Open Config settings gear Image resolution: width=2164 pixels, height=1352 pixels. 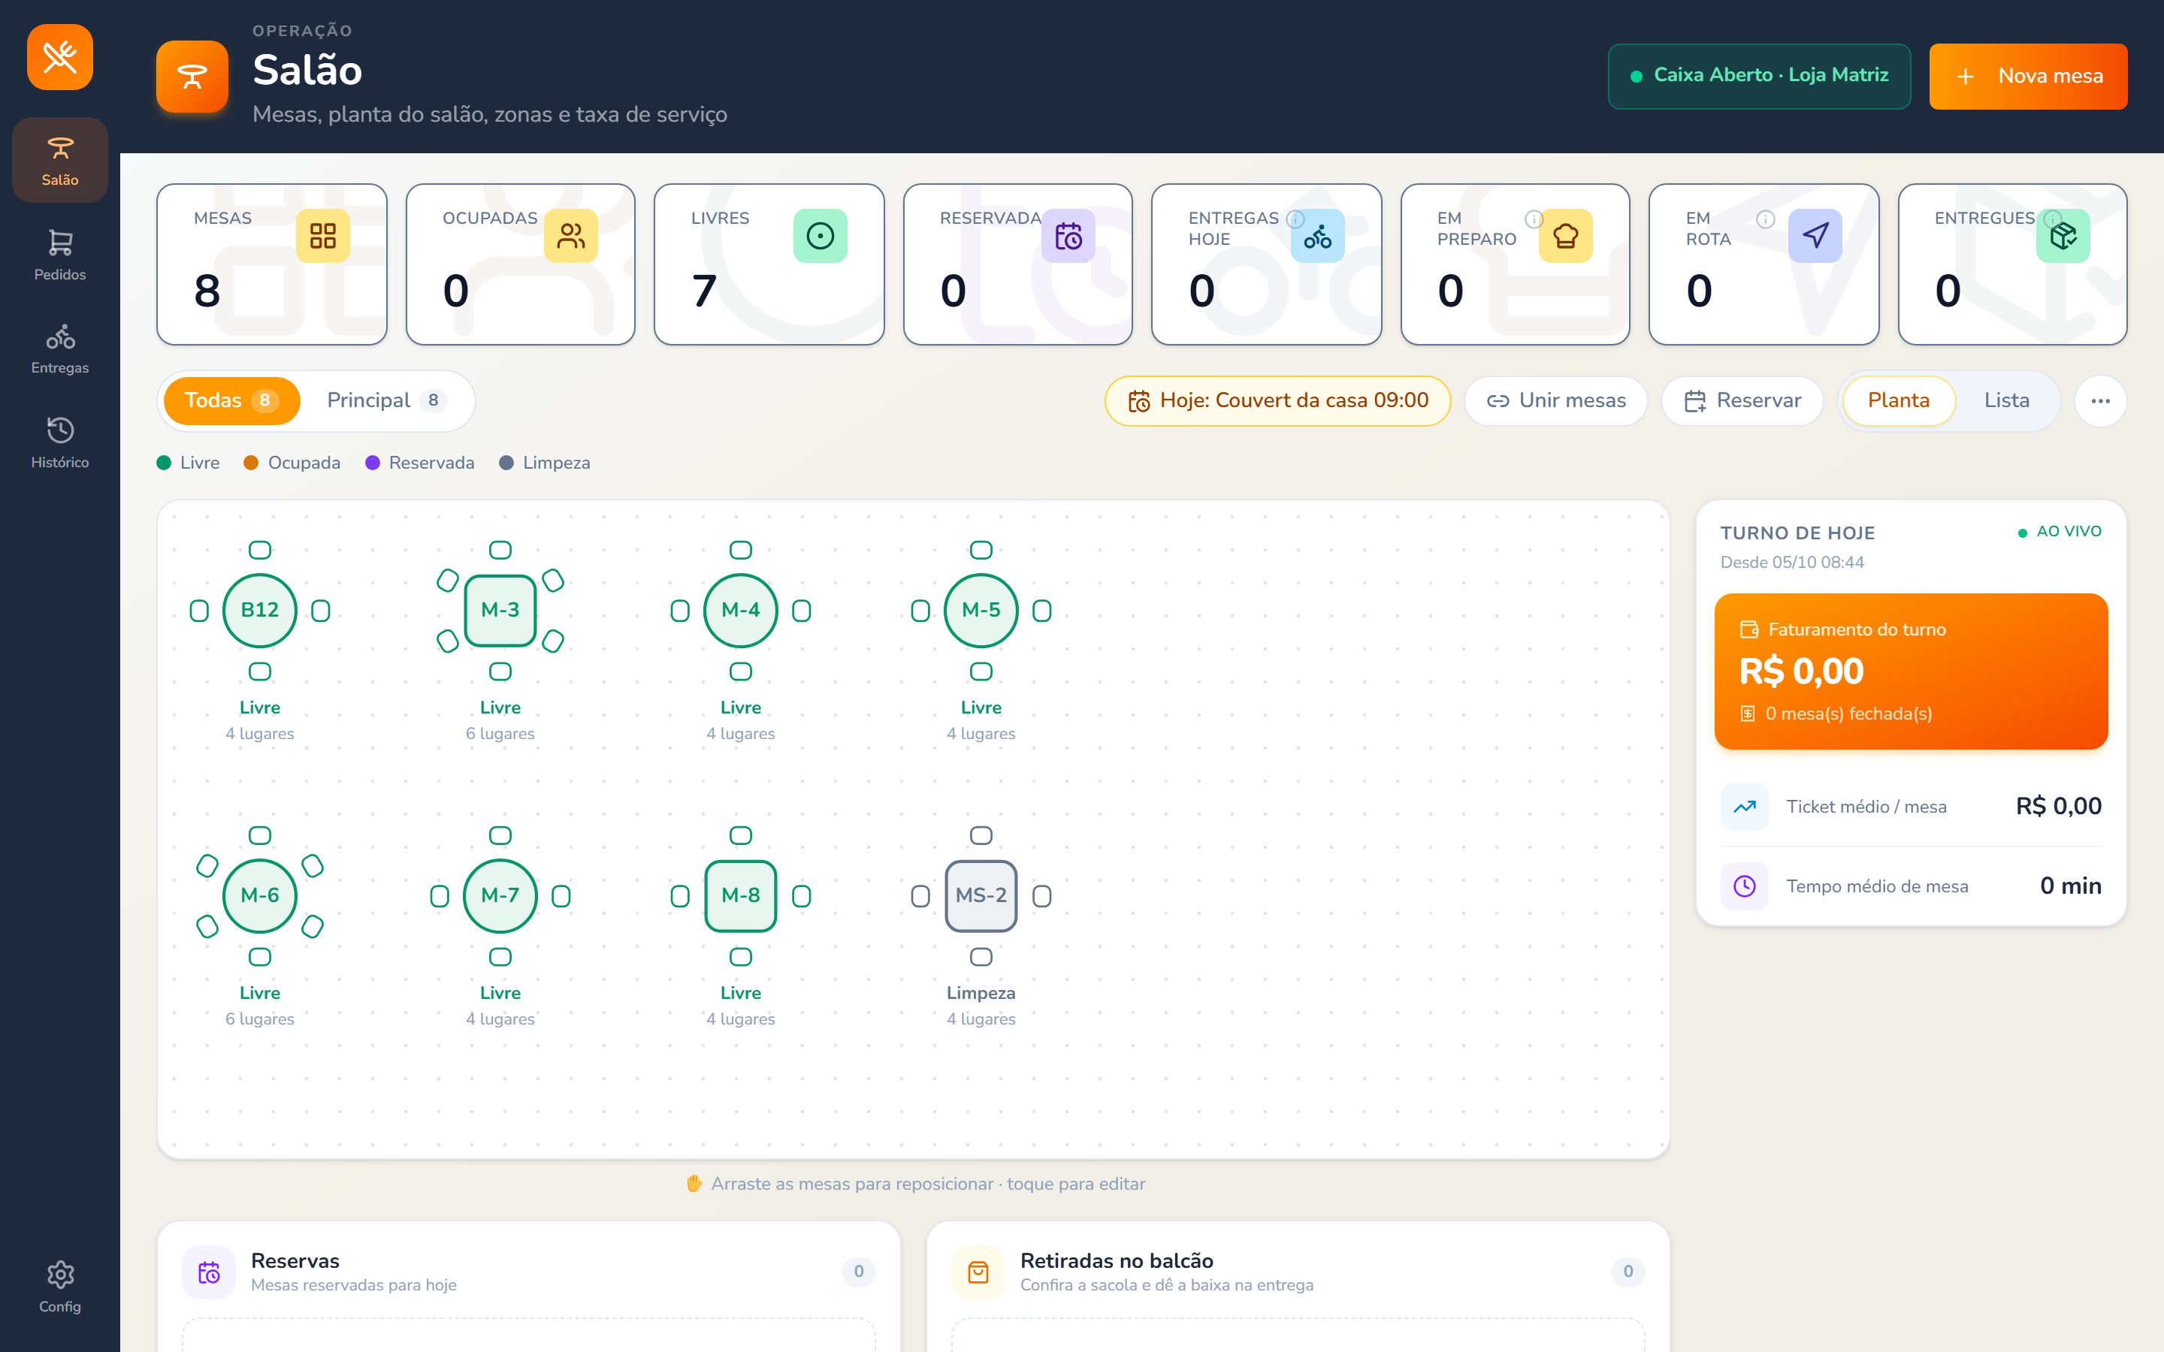click(x=60, y=1287)
